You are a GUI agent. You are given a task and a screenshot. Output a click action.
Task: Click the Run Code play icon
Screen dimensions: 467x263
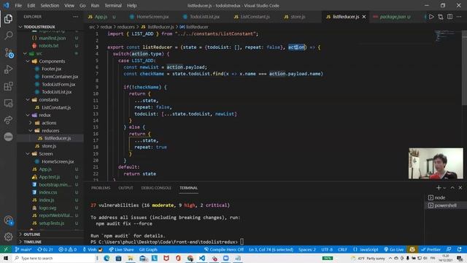(x=431, y=17)
